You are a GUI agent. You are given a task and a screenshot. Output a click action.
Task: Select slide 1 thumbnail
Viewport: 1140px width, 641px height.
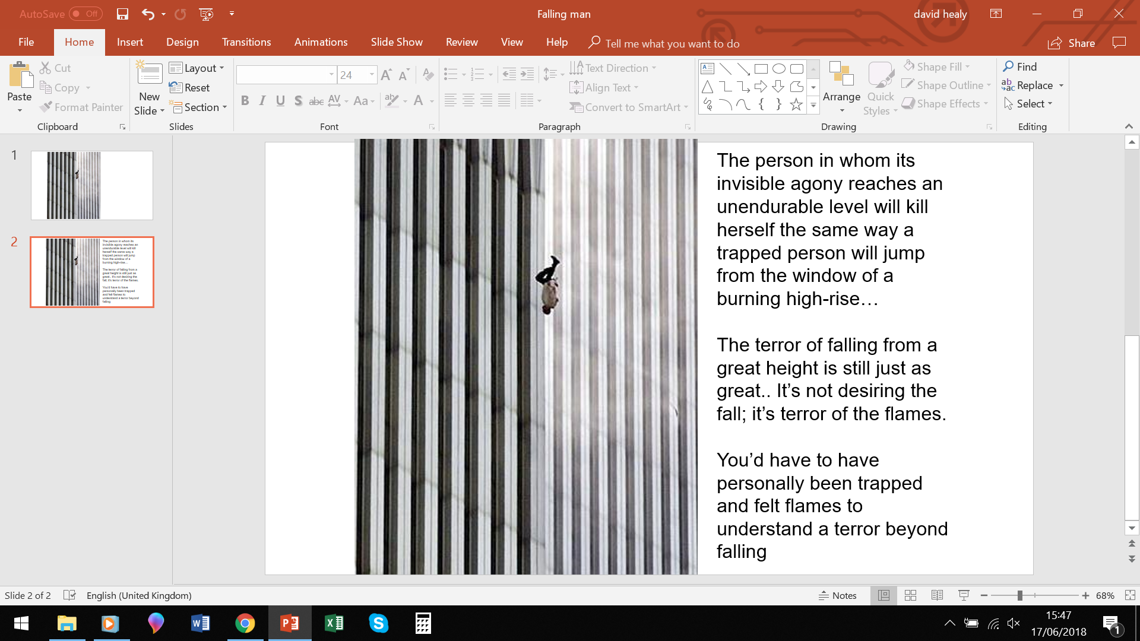pyautogui.click(x=92, y=185)
